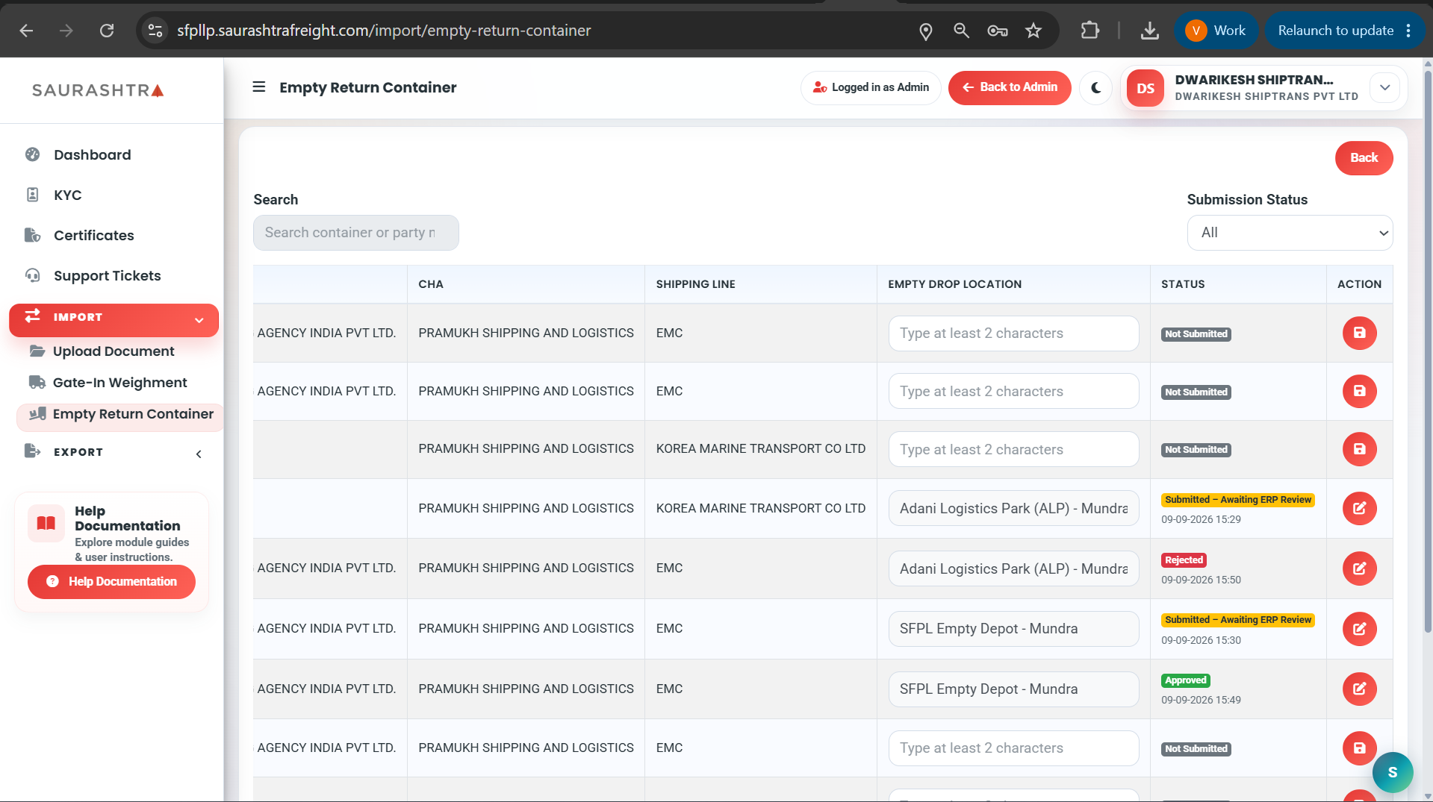
Task: Click save icon in second EMC row
Action: tap(1359, 391)
